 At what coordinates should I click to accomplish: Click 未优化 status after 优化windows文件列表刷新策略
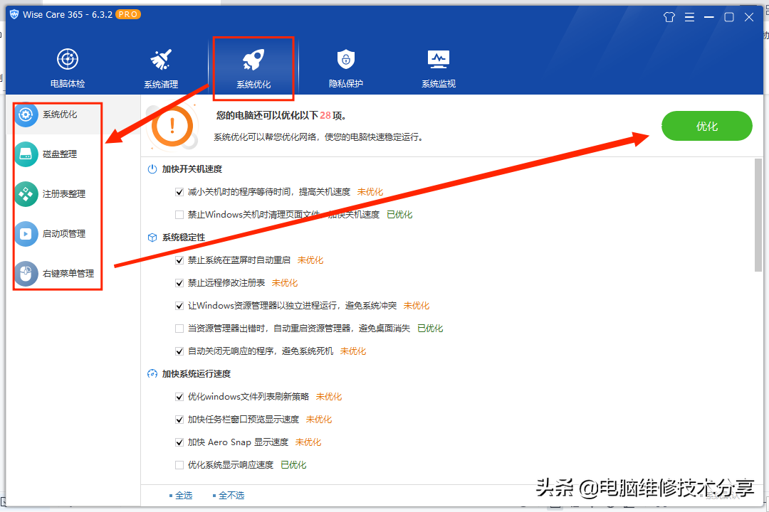pos(329,397)
